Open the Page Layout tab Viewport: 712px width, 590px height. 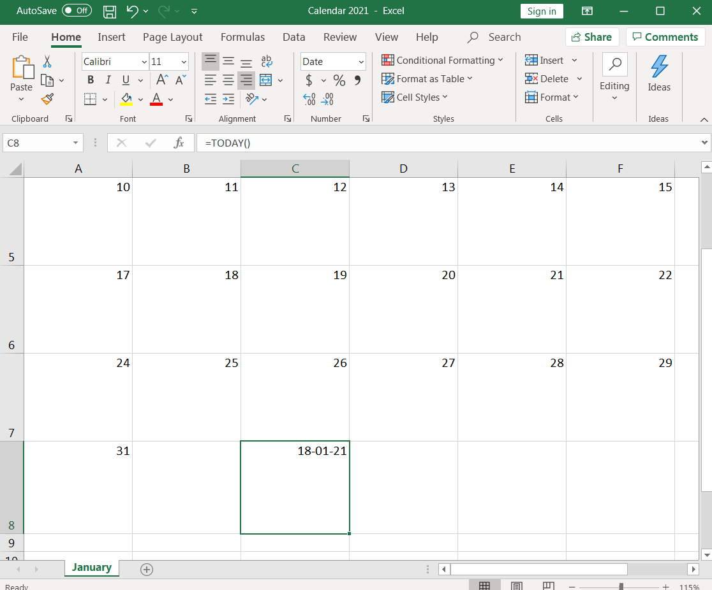pyautogui.click(x=172, y=37)
